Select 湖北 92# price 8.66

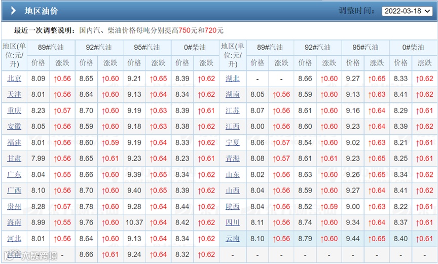305,79
